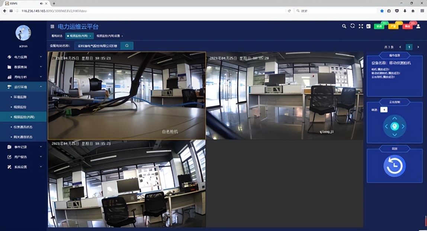The height and width of the screenshot is (231, 427).
Task: Open the user profile icon at top right
Action: (418, 26)
